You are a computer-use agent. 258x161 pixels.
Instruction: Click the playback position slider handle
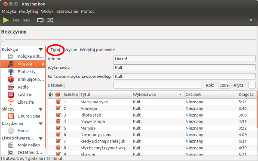[3, 40]
